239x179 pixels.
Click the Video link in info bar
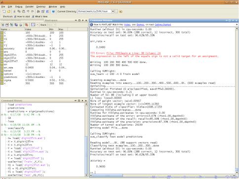tap(127, 25)
